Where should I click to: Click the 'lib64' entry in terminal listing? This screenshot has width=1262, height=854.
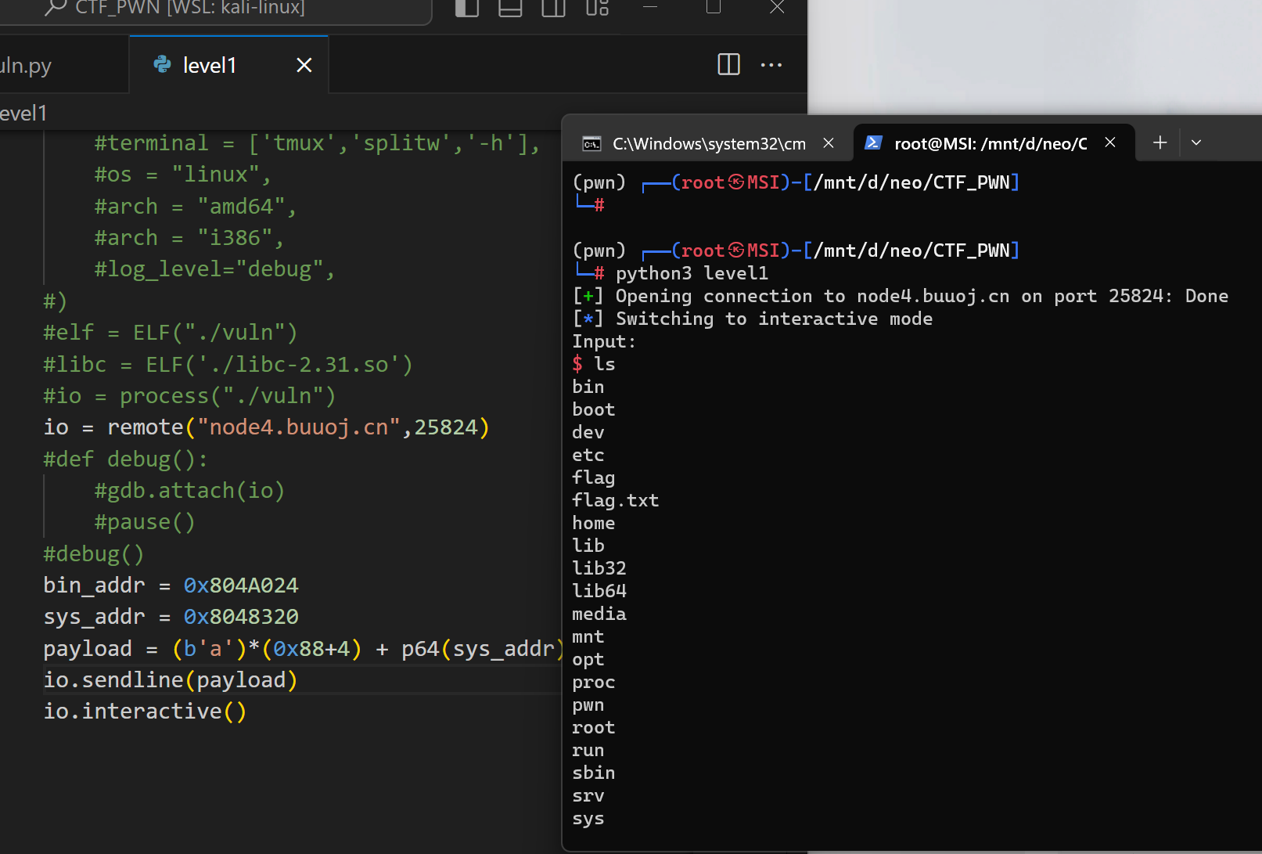point(599,591)
